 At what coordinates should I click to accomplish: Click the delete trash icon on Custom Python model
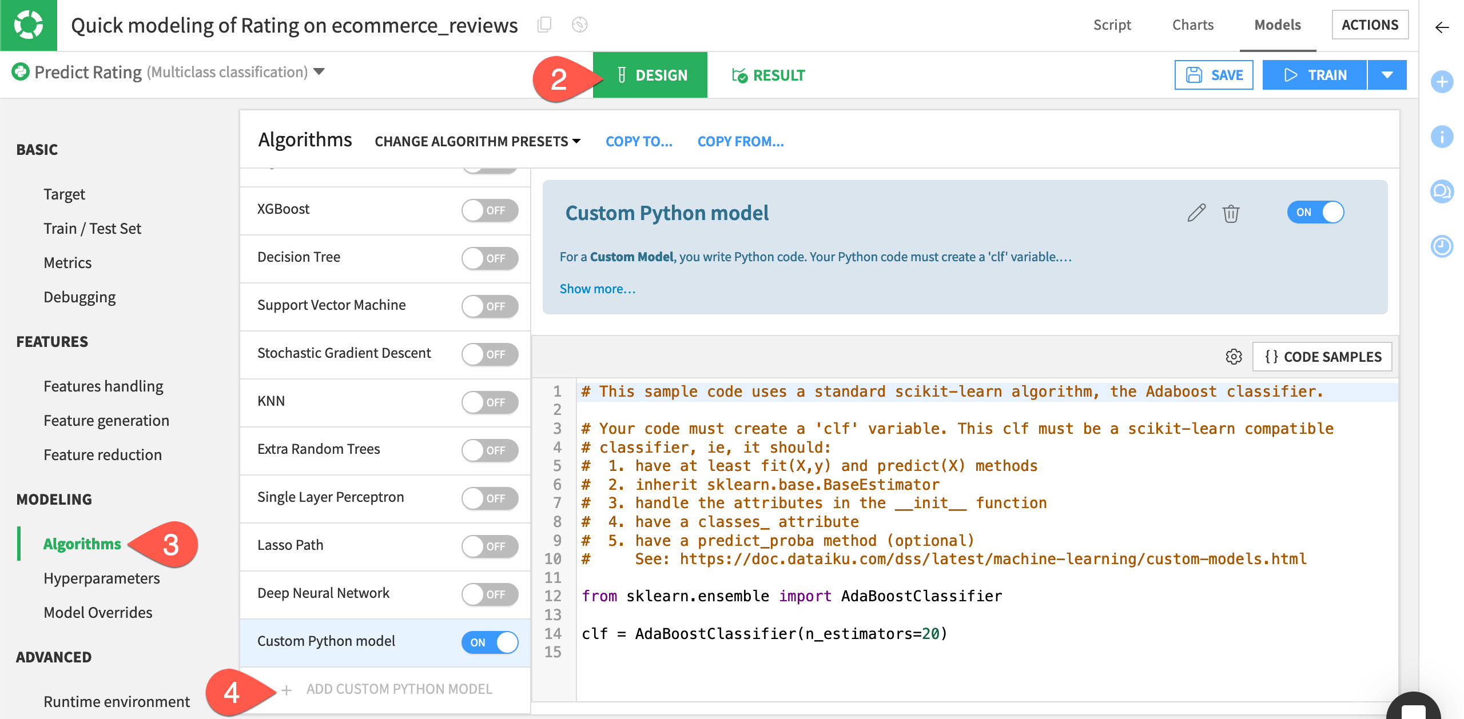pyautogui.click(x=1231, y=214)
